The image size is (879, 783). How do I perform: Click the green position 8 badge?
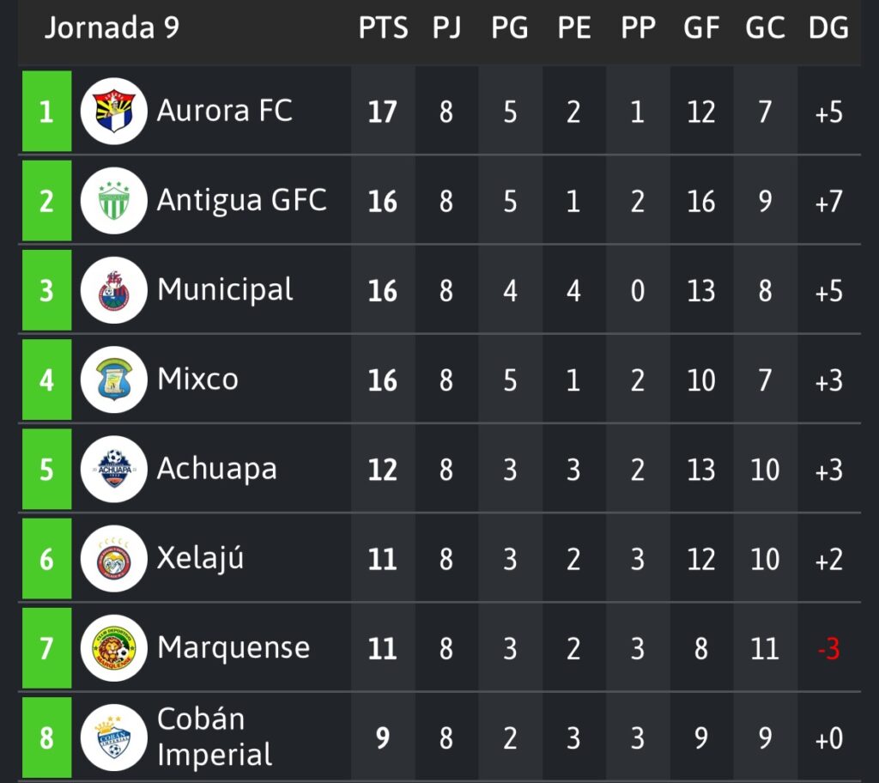pyautogui.click(x=46, y=737)
